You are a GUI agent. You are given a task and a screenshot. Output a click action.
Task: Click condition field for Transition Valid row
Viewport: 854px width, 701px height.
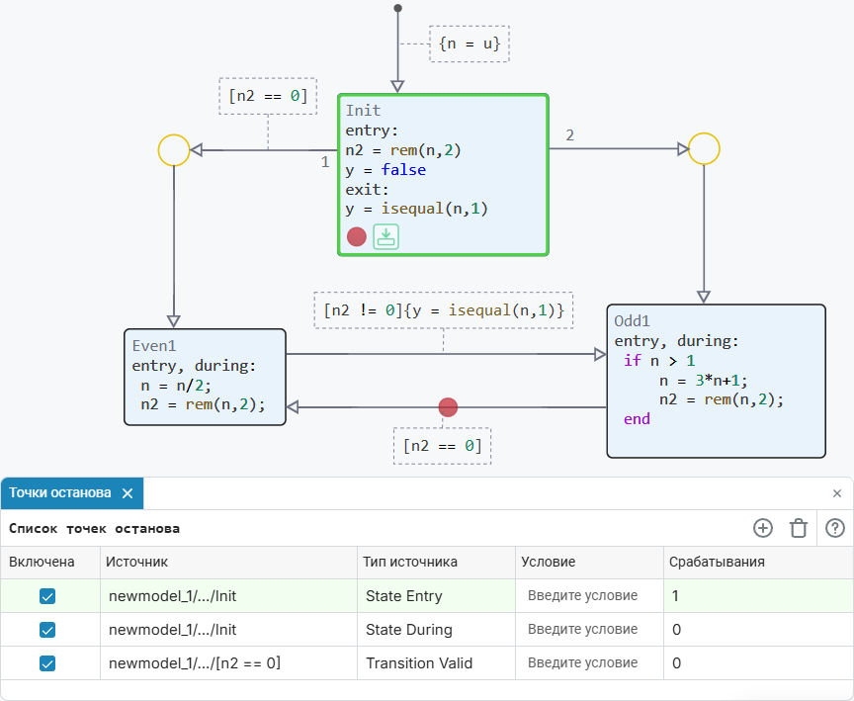[589, 663]
